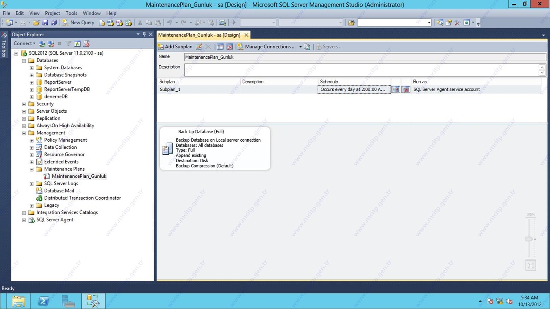Screen dimensions: 550x309
Task: Click the Save disk icon
Action: [x=45, y=23]
